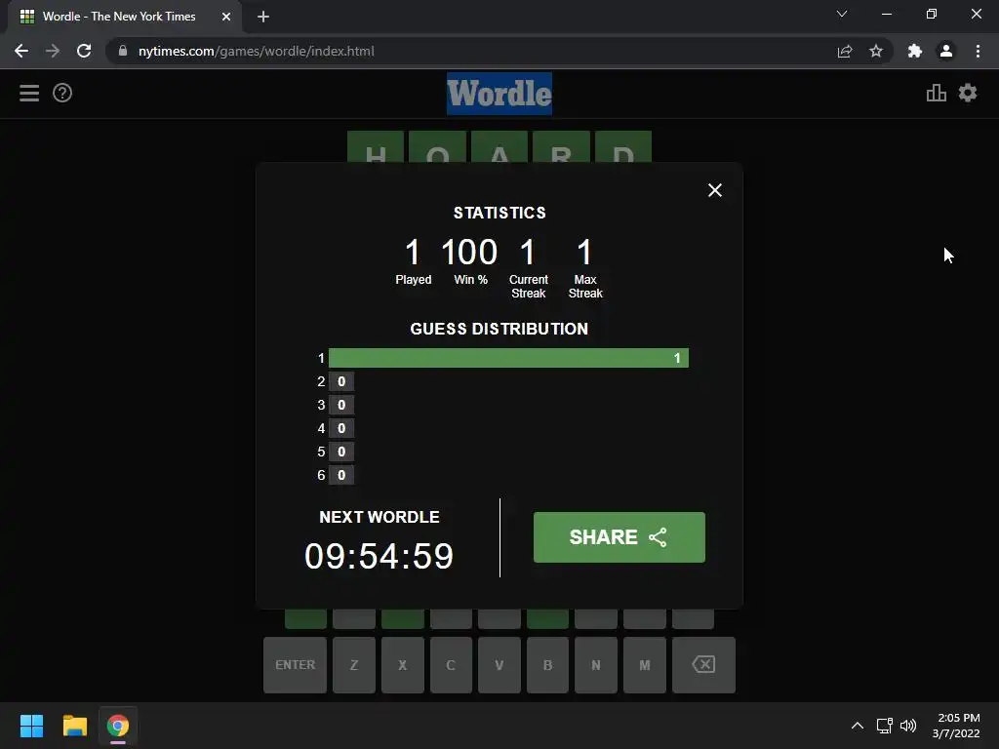Image resolution: width=999 pixels, height=749 pixels.
Task: Click the backspace key icon
Action: (x=704, y=665)
